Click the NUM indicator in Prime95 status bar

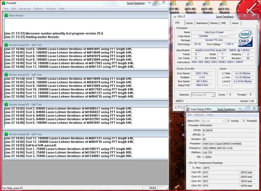tap(153, 188)
